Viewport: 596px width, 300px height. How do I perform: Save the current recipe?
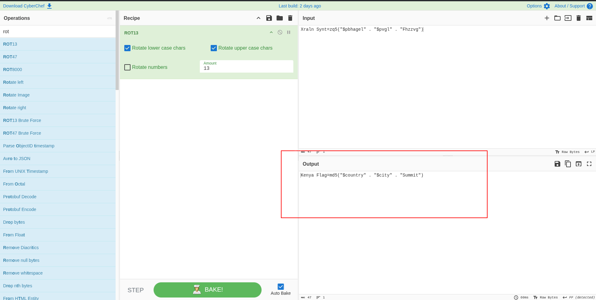[269, 18]
